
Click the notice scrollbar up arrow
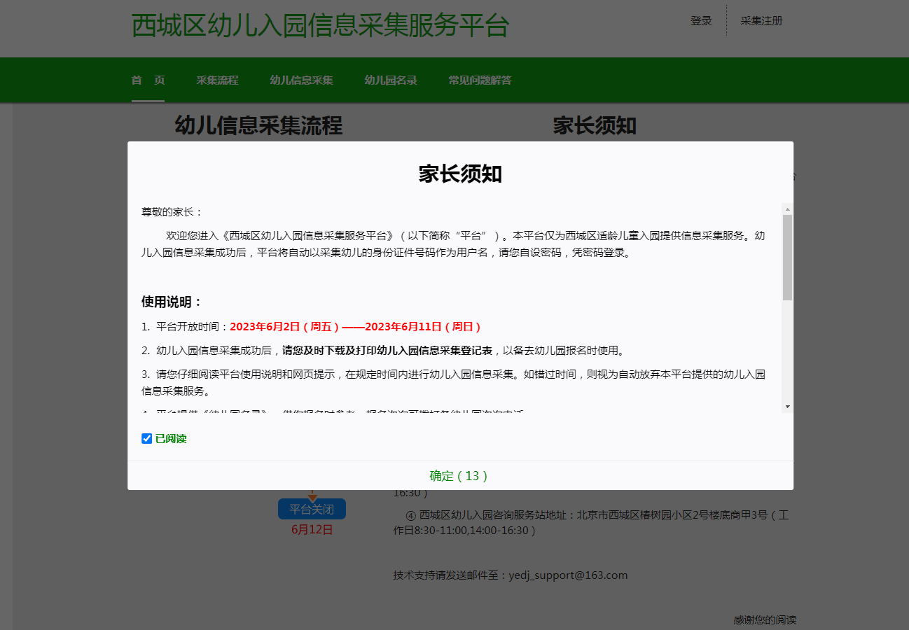click(x=787, y=209)
